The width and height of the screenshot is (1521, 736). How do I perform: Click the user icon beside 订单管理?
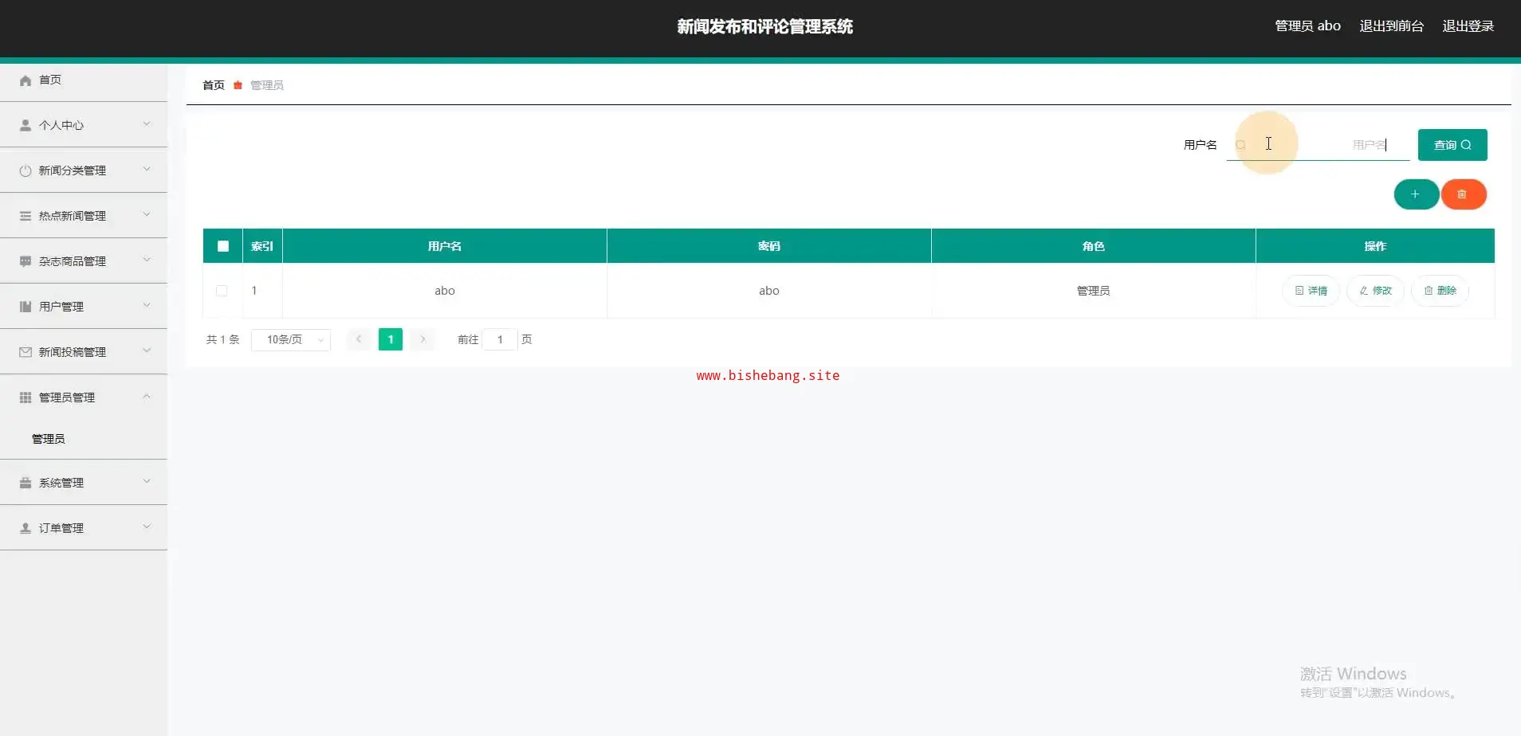(26, 529)
